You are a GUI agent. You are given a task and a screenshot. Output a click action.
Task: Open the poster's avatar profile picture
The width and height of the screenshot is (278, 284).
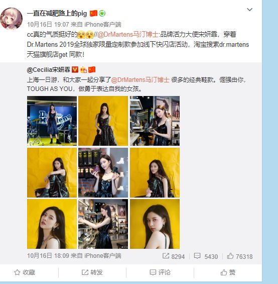coord(12,19)
